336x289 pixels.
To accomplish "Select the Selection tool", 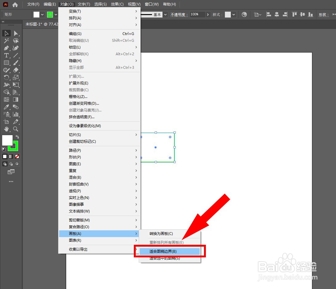I will (x=6, y=33).
